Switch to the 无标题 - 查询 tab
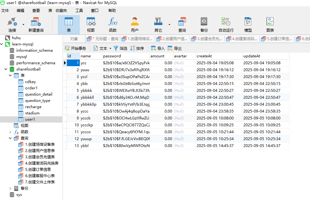Image resolution: width=310 pixels, height=200 pixels. click(x=103, y=39)
